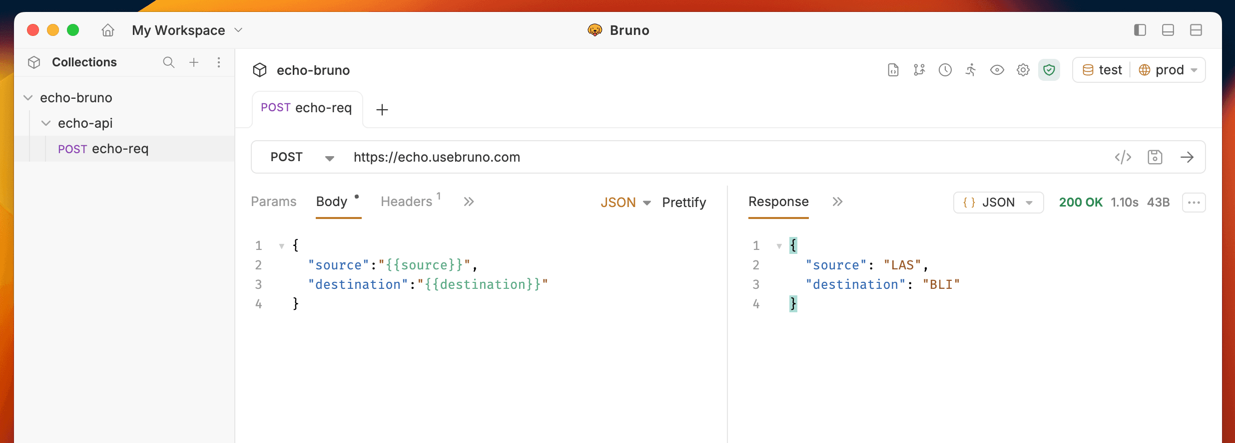Click the echo-api folder name

tap(85, 123)
